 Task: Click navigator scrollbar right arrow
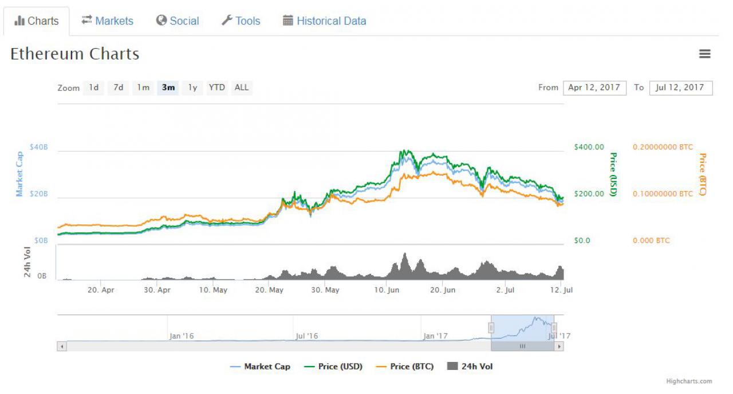[x=559, y=347]
